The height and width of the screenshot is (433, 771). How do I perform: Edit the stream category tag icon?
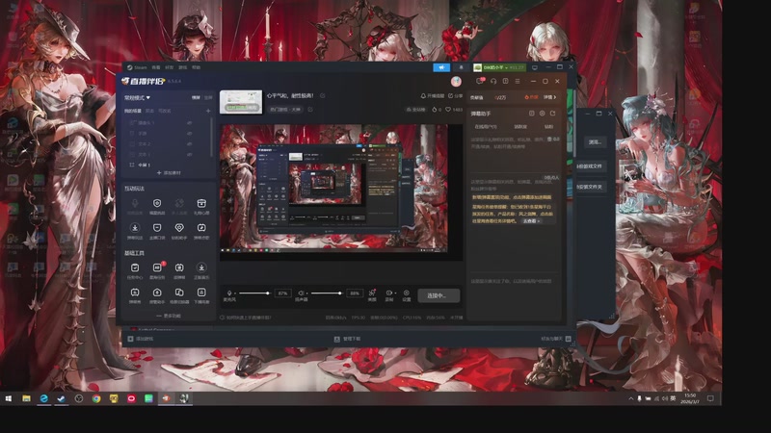point(310,109)
